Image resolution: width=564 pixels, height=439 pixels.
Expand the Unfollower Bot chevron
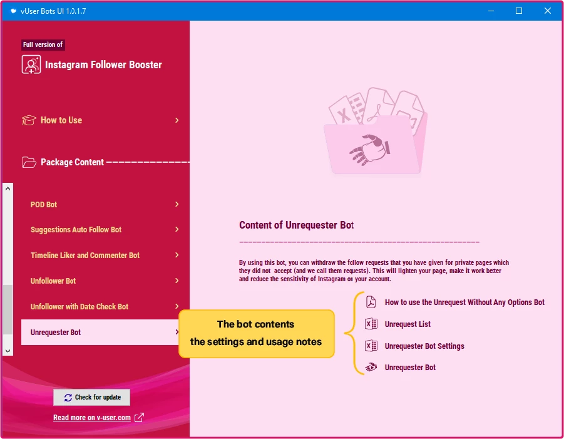pyautogui.click(x=177, y=281)
